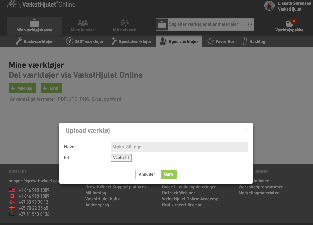Open Andre sprog link
313x225 pixels.
(x=97, y=205)
